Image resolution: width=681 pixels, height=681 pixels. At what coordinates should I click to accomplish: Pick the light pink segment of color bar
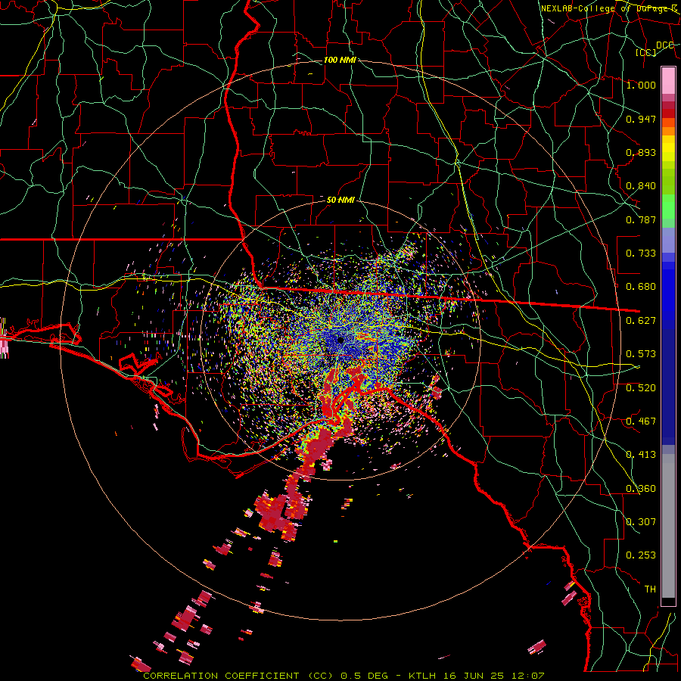click(x=668, y=81)
